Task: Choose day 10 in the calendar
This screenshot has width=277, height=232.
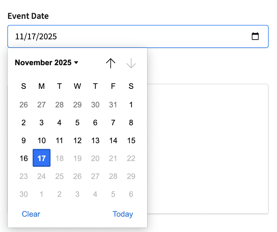Action: [42, 140]
